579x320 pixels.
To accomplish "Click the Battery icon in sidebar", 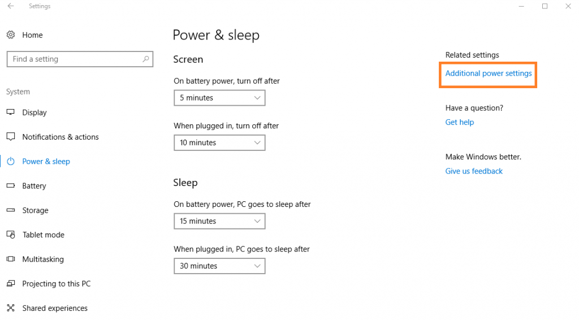I will 11,186.
